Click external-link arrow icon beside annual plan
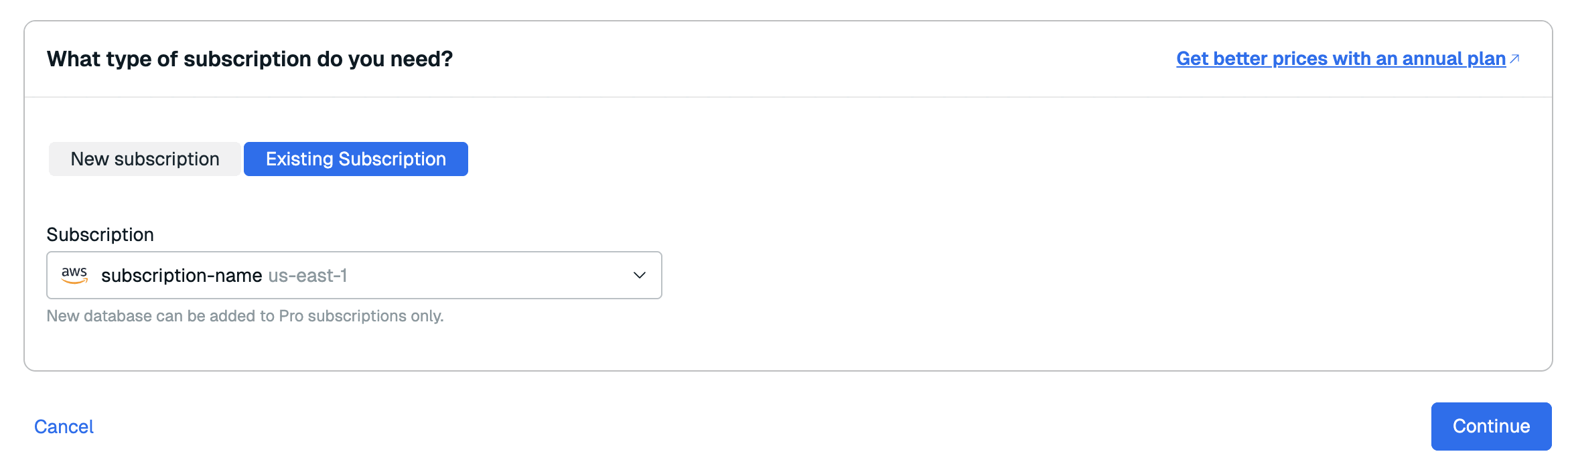 [x=1514, y=59]
